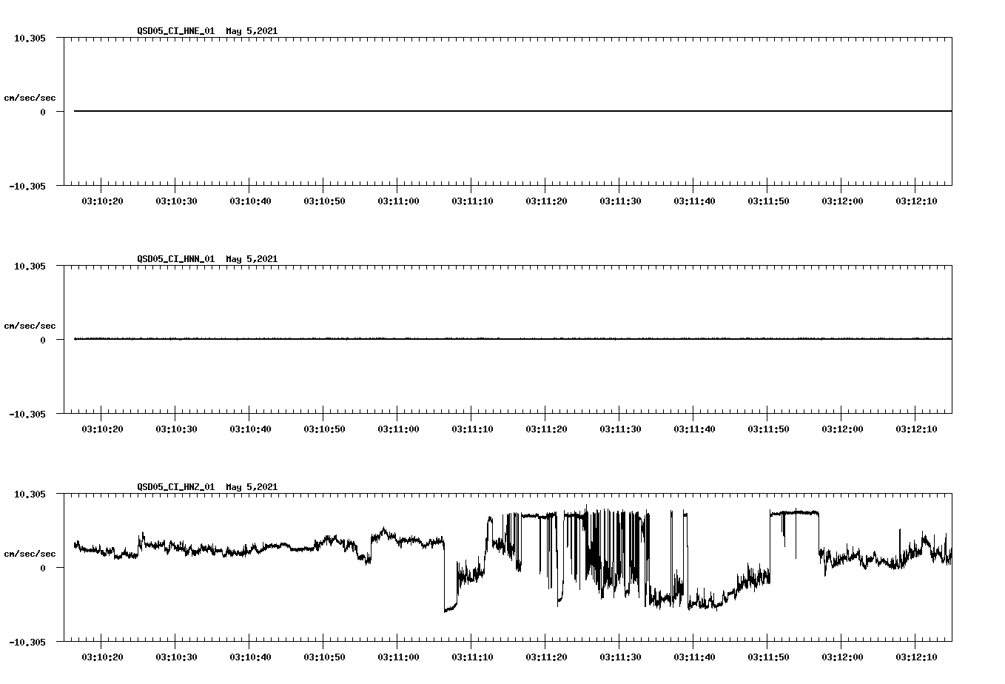Click the cm/sec/sec label on the middle plot
Viewport: 1005px width, 684px height.
(30, 325)
